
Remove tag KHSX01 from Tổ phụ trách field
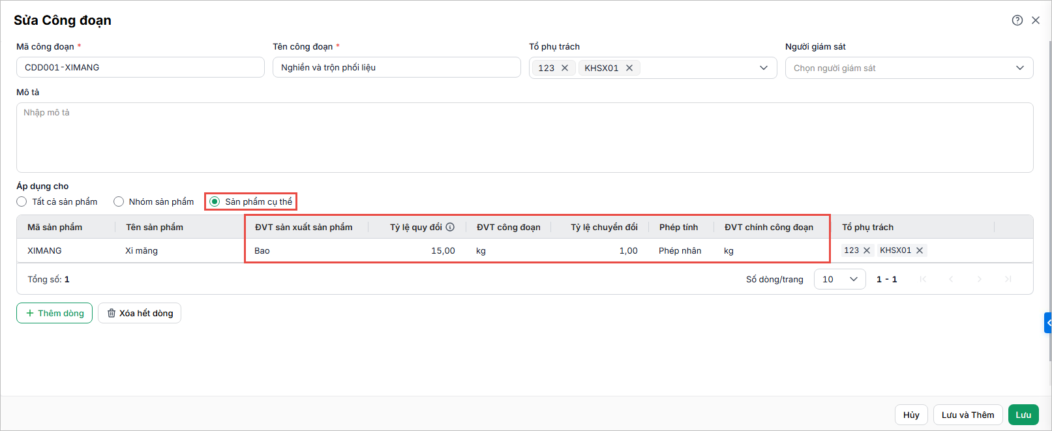pyautogui.click(x=629, y=68)
